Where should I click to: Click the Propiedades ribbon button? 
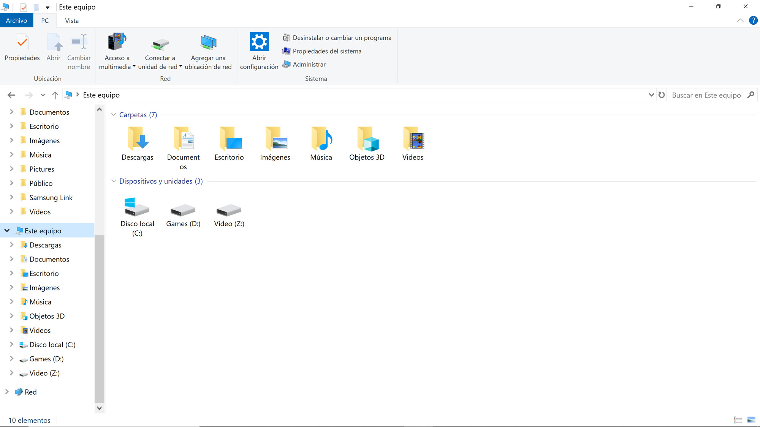pyautogui.click(x=22, y=47)
